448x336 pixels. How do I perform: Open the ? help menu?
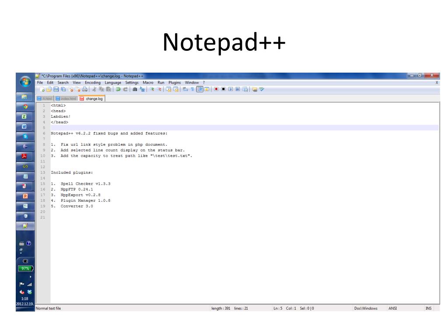[x=204, y=83]
